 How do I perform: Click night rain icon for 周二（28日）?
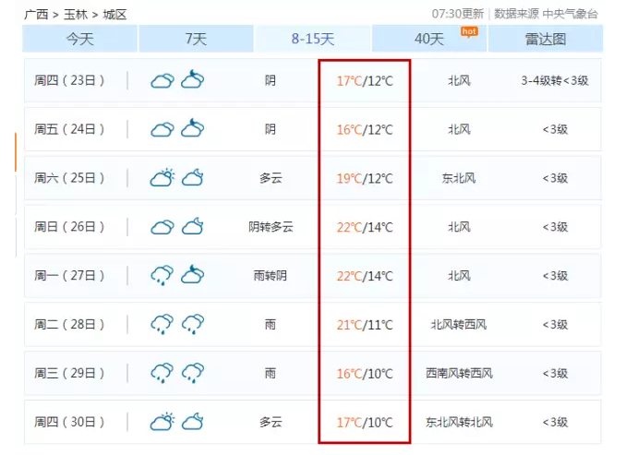193,324
